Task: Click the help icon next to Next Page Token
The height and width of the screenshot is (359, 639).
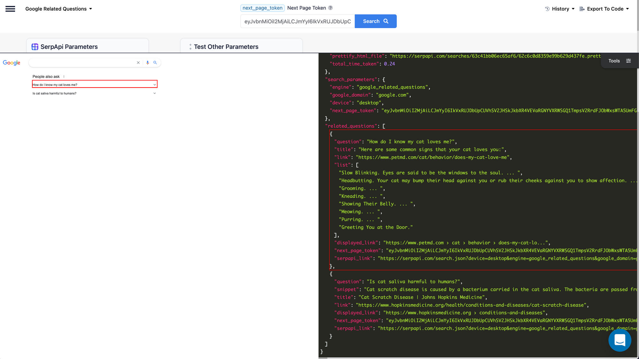Action: tap(330, 8)
